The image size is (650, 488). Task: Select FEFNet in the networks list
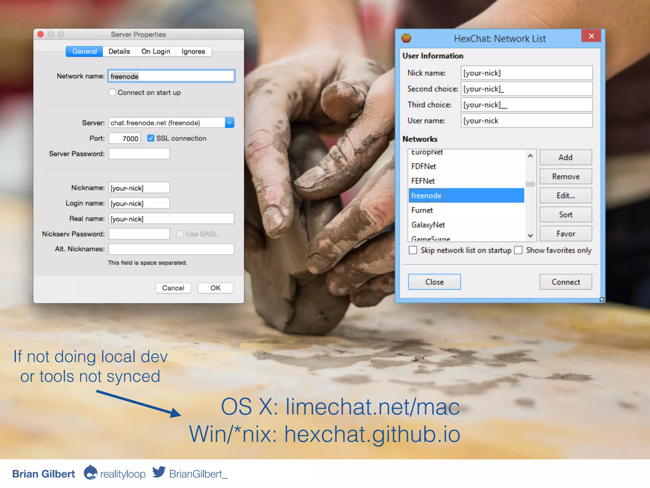click(466, 181)
